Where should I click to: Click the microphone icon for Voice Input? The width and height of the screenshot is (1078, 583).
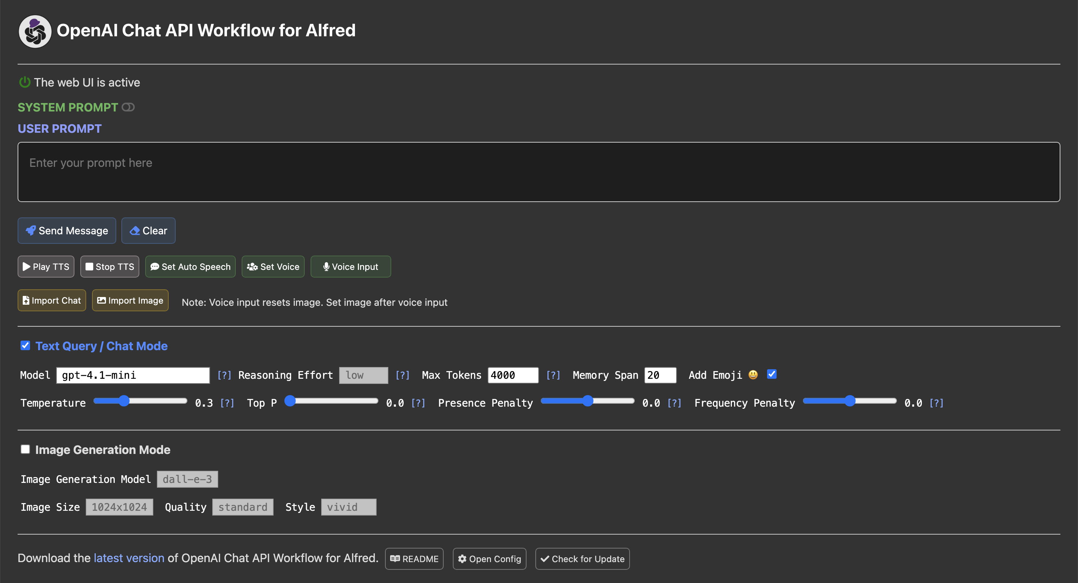(326, 267)
